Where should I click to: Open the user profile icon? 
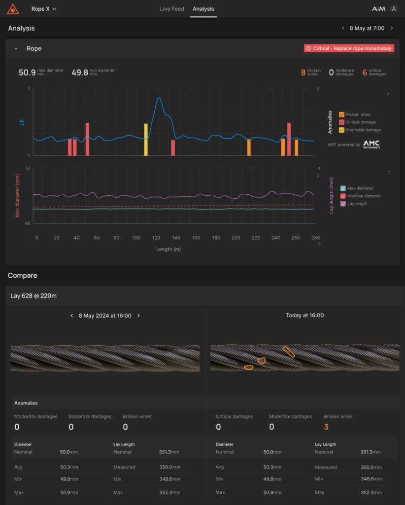pos(394,9)
